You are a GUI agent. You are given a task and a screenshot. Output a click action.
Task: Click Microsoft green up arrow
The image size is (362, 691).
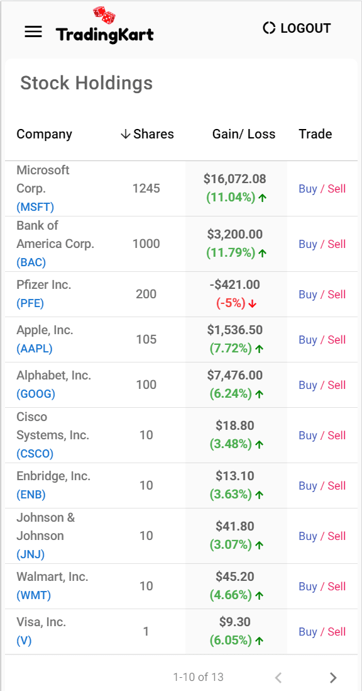[262, 198]
